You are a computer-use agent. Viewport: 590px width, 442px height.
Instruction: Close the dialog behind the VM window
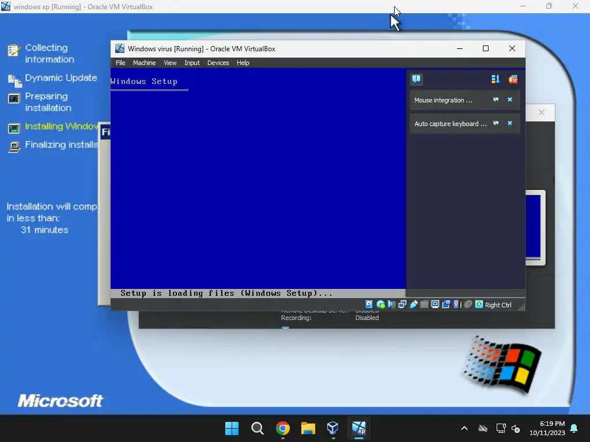[x=541, y=112]
